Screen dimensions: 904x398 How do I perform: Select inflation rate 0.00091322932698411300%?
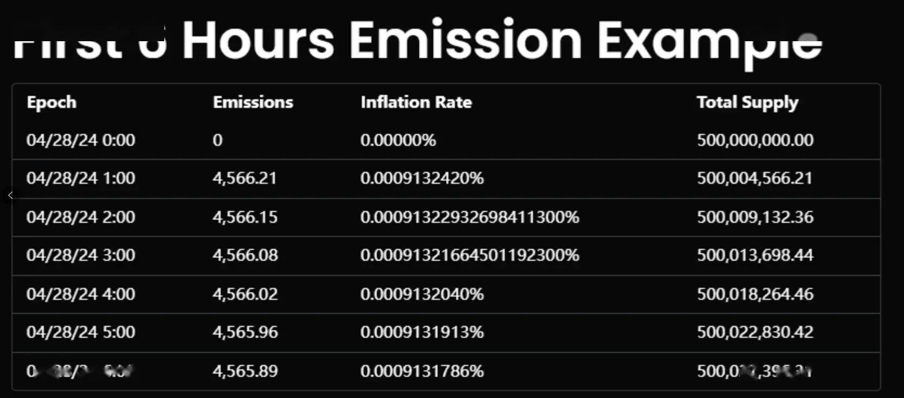(470, 217)
